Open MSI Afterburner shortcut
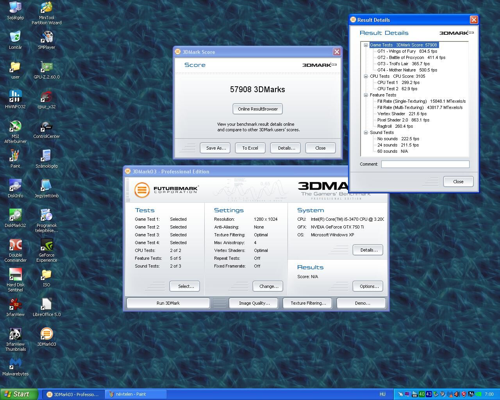Screen dimensions: 500x400 (x=15, y=132)
